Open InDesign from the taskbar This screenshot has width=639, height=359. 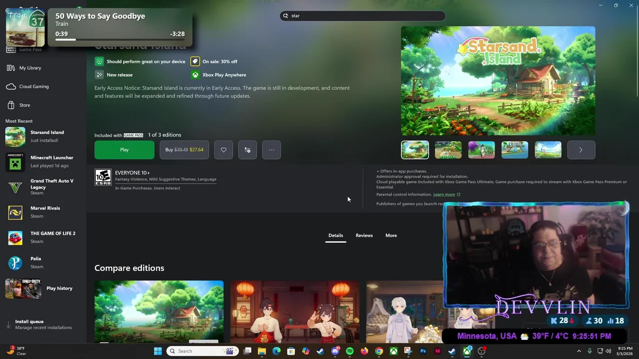438,351
